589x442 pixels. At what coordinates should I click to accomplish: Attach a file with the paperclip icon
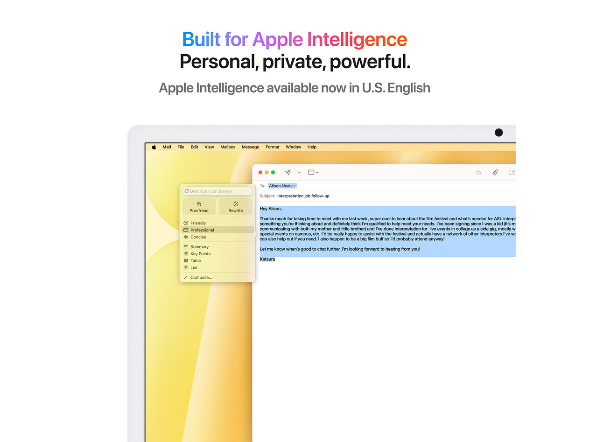495,172
